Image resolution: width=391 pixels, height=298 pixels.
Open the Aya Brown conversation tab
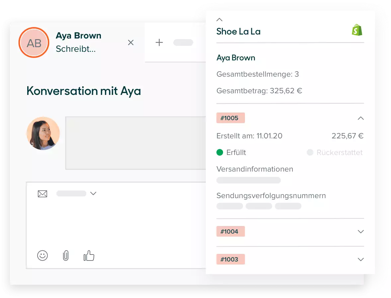[77, 42]
